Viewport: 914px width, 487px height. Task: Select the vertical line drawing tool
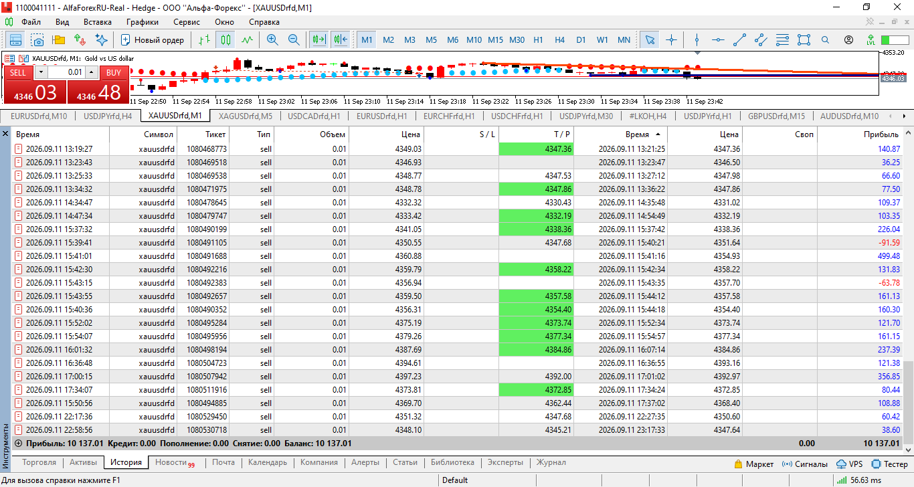697,39
